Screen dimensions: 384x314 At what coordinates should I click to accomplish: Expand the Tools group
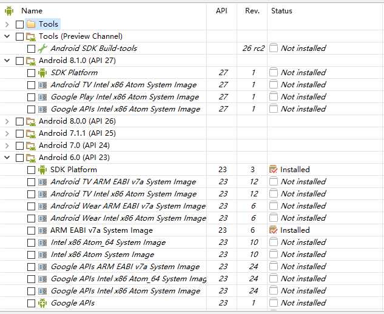[7, 24]
